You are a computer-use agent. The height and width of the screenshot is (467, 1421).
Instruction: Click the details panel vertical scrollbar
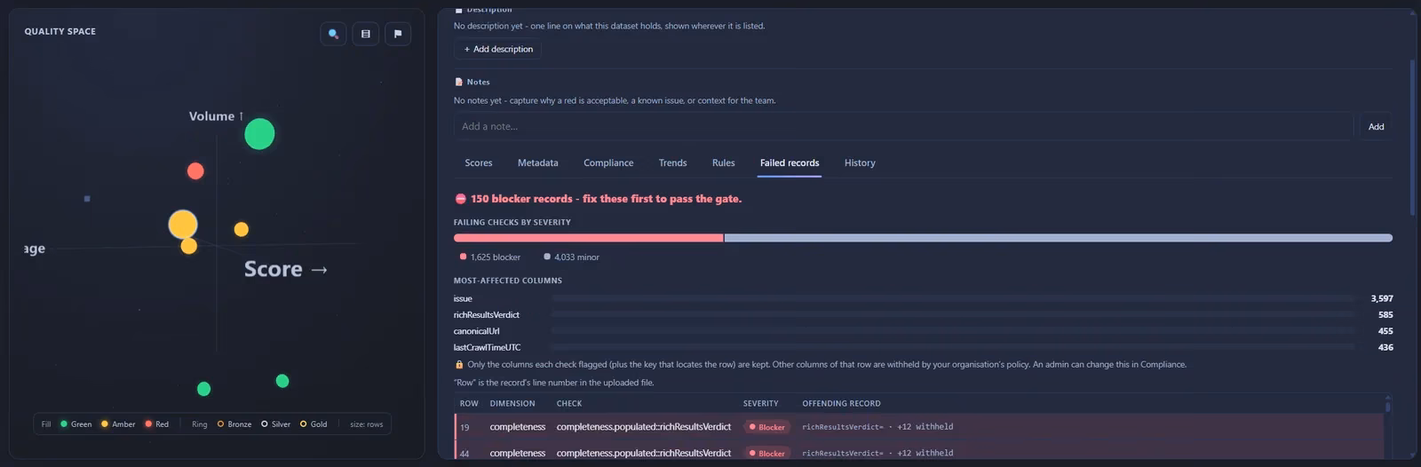(x=1412, y=138)
